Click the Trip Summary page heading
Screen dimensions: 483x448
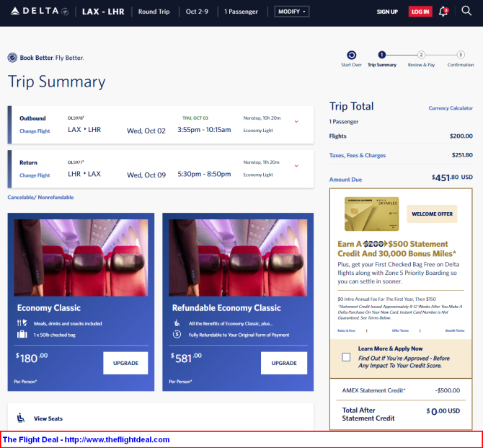[x=56, y=82]
